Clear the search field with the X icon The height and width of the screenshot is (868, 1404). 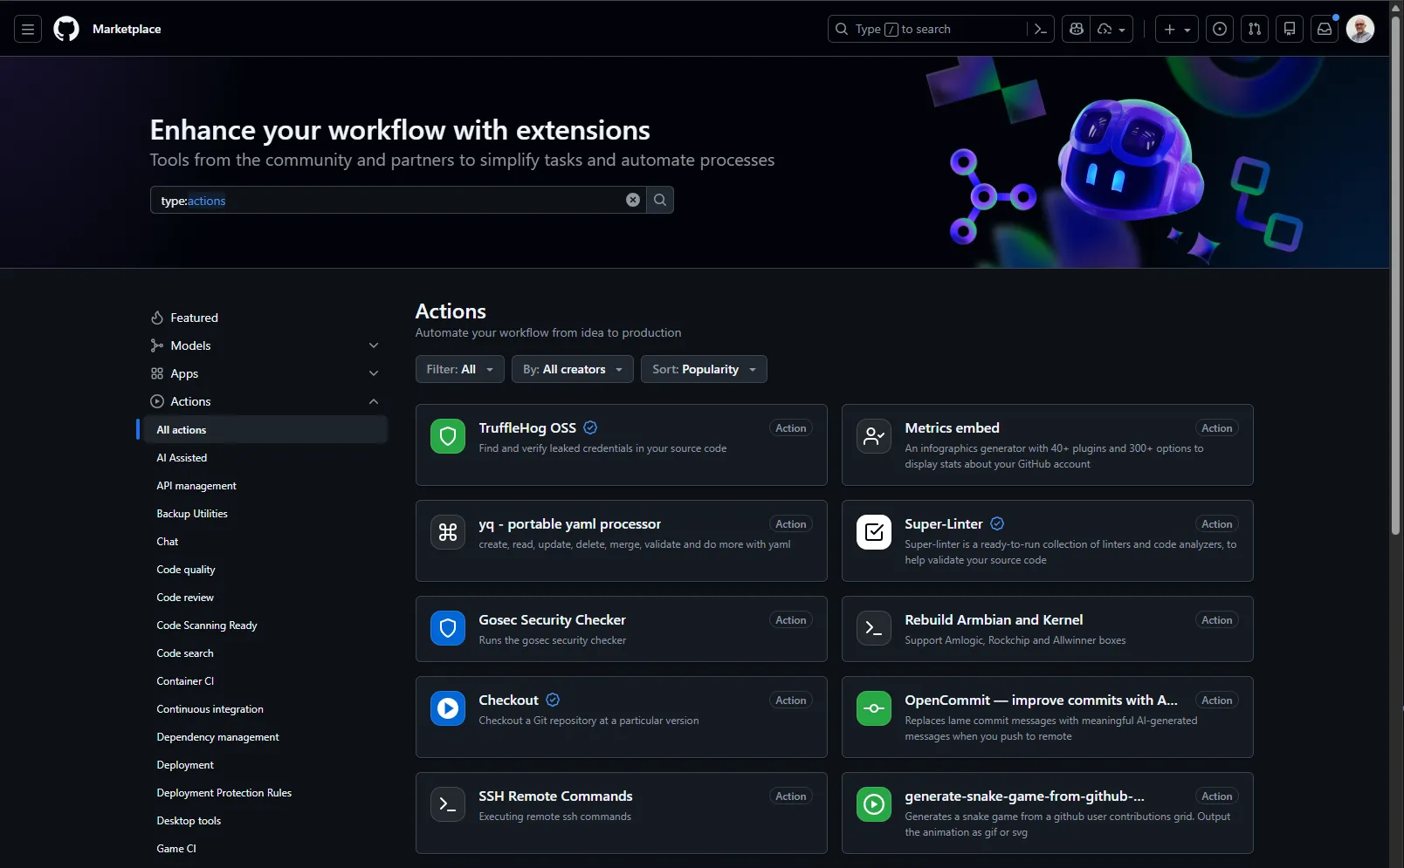[632, 200]
